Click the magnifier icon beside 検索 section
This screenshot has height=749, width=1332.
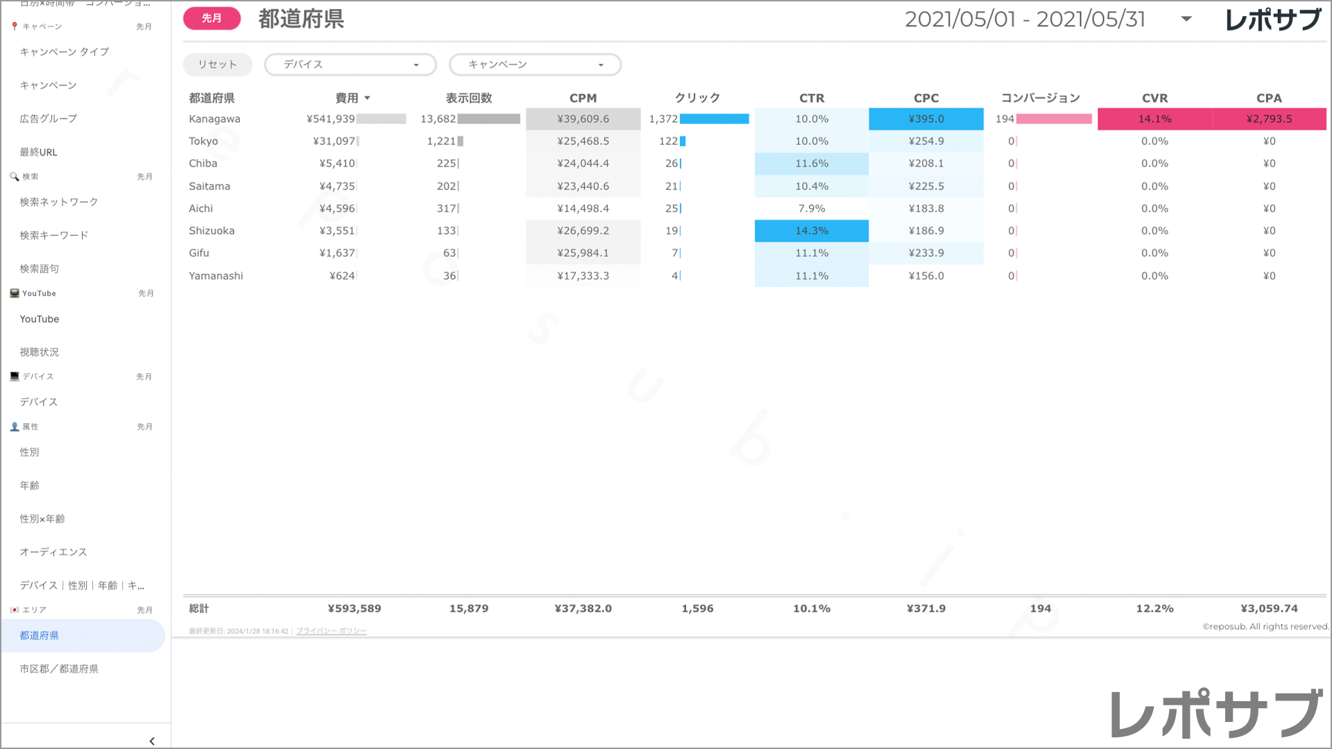(15, 177)
